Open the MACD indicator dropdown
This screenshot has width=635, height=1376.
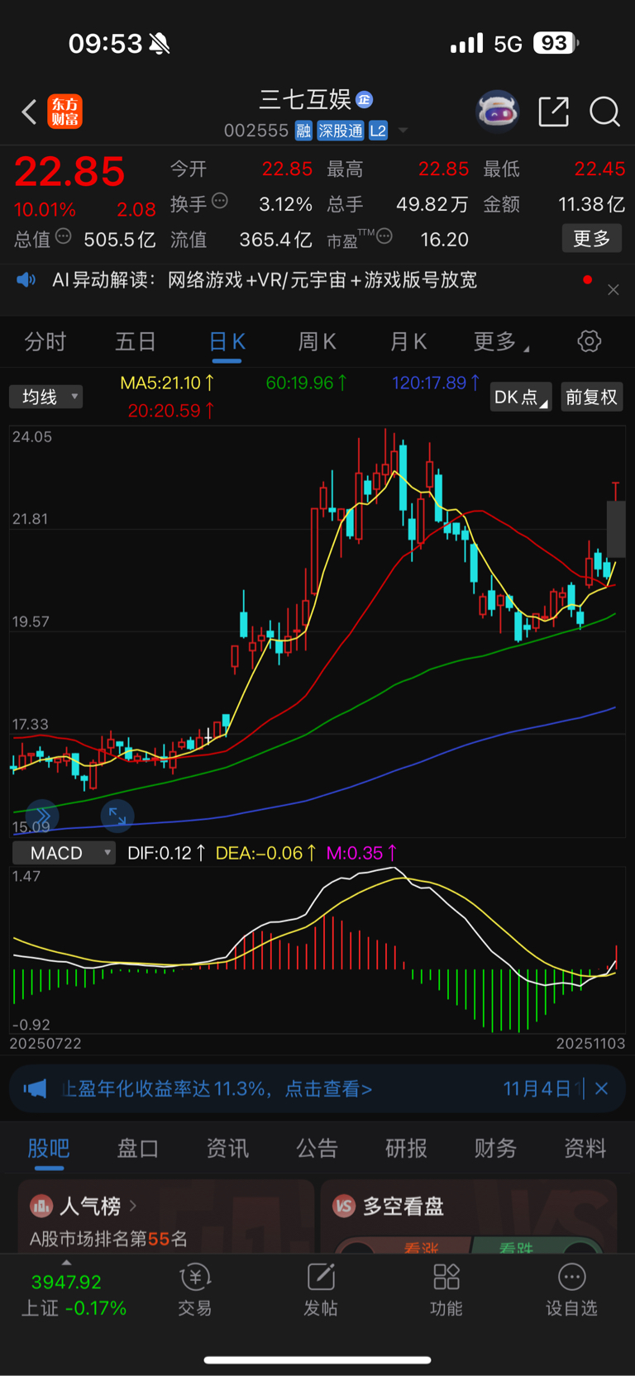click(64, 853)
